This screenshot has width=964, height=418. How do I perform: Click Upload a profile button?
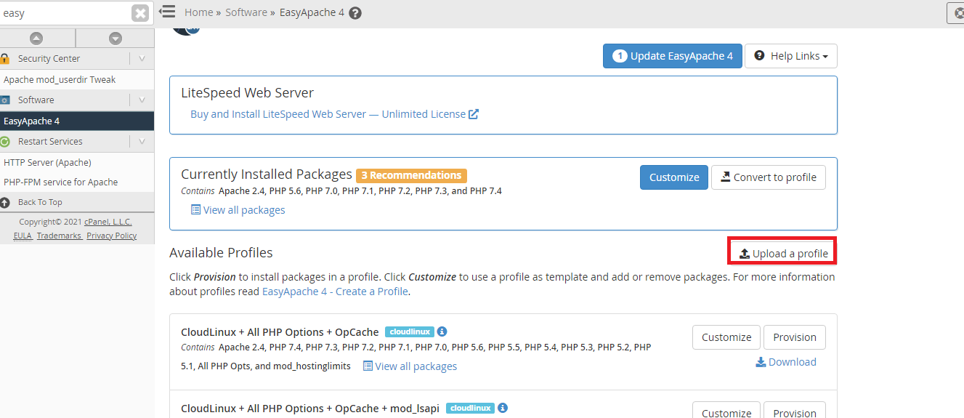(784, 253)
